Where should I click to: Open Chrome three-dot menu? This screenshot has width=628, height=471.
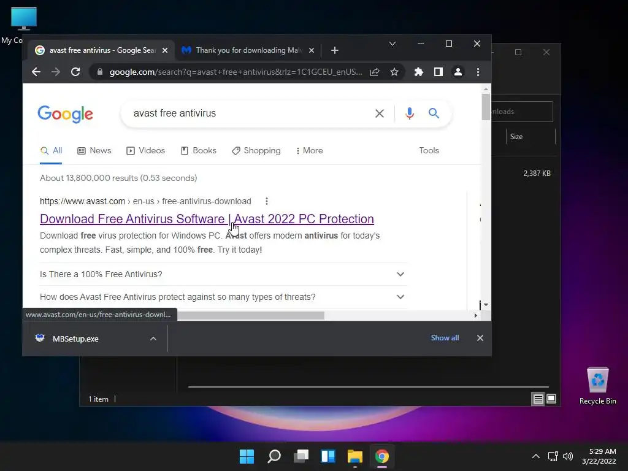pyautogui.click(x=478, y=72)
